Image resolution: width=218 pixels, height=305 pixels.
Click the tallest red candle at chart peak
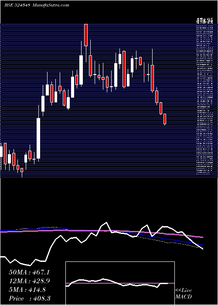click(x=86, y=35)
